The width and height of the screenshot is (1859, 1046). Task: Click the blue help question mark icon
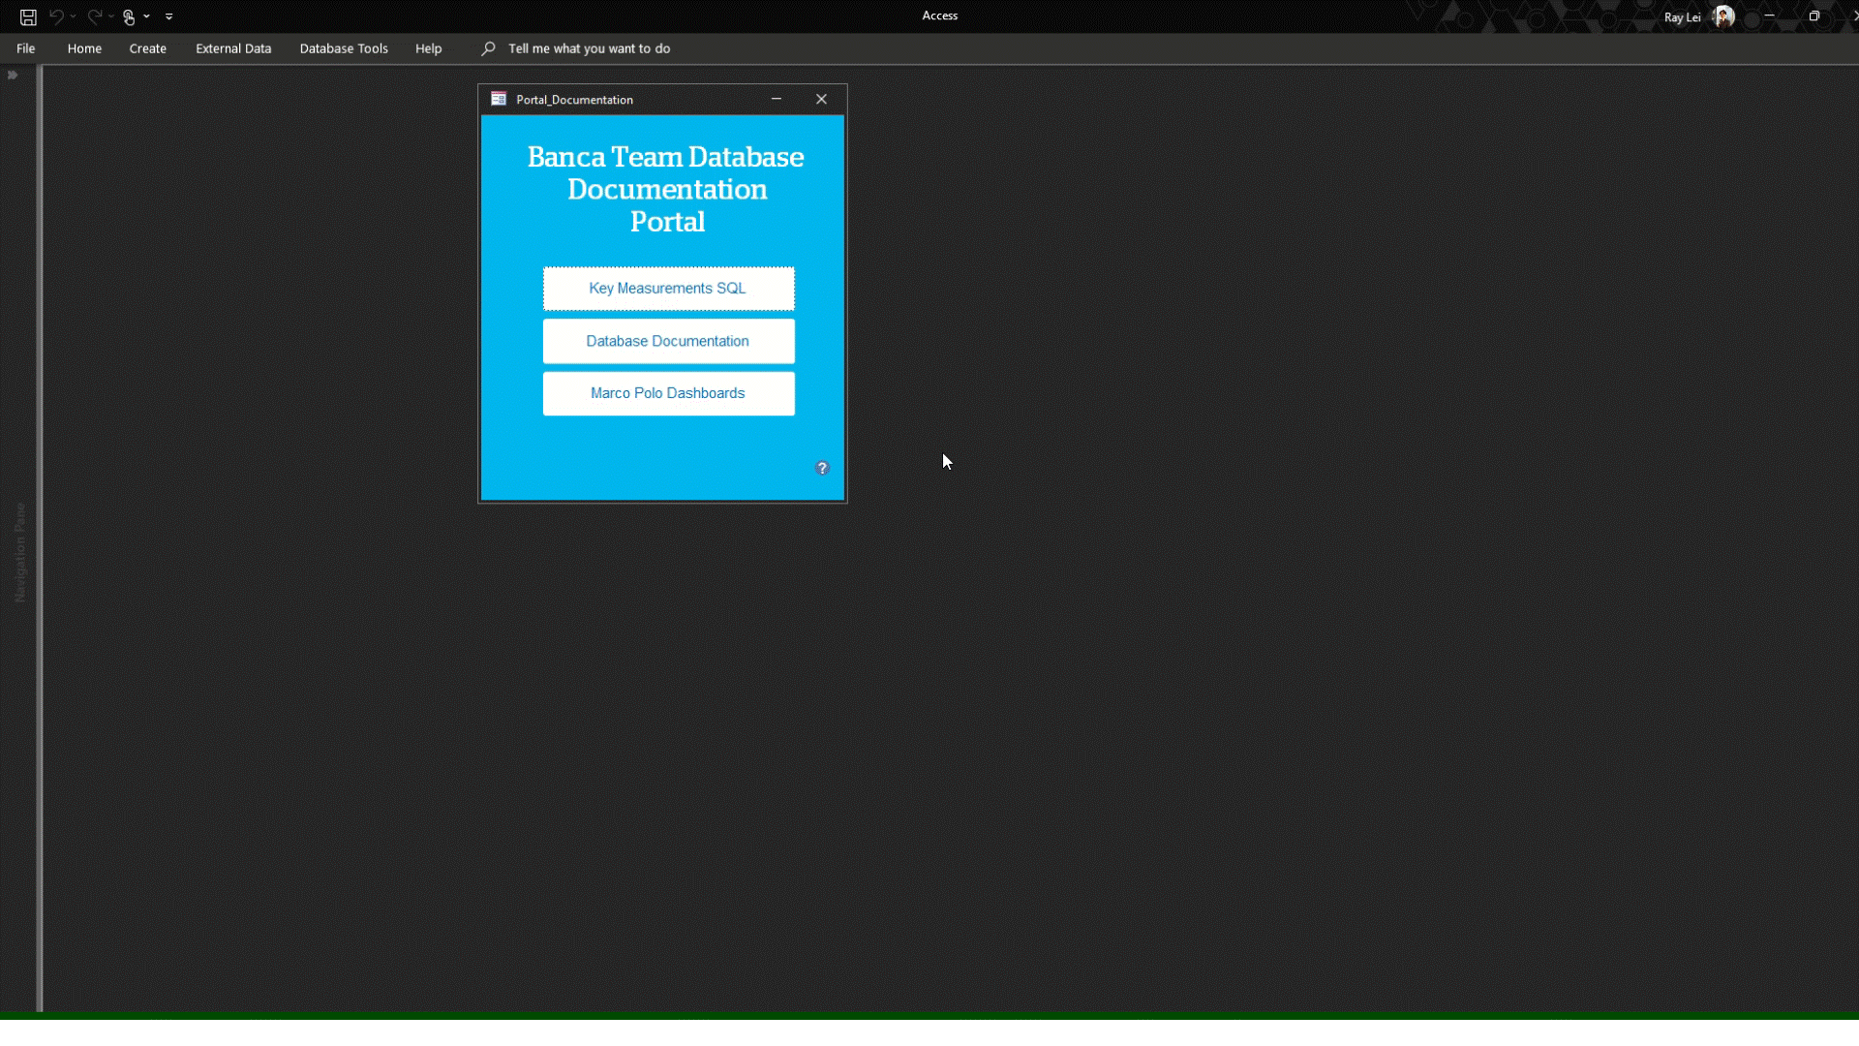click(x=822, y=468)
